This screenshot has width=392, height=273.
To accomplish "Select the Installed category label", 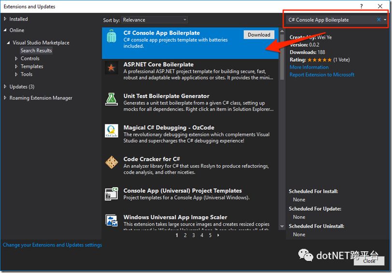I will [x=18, y=19].
